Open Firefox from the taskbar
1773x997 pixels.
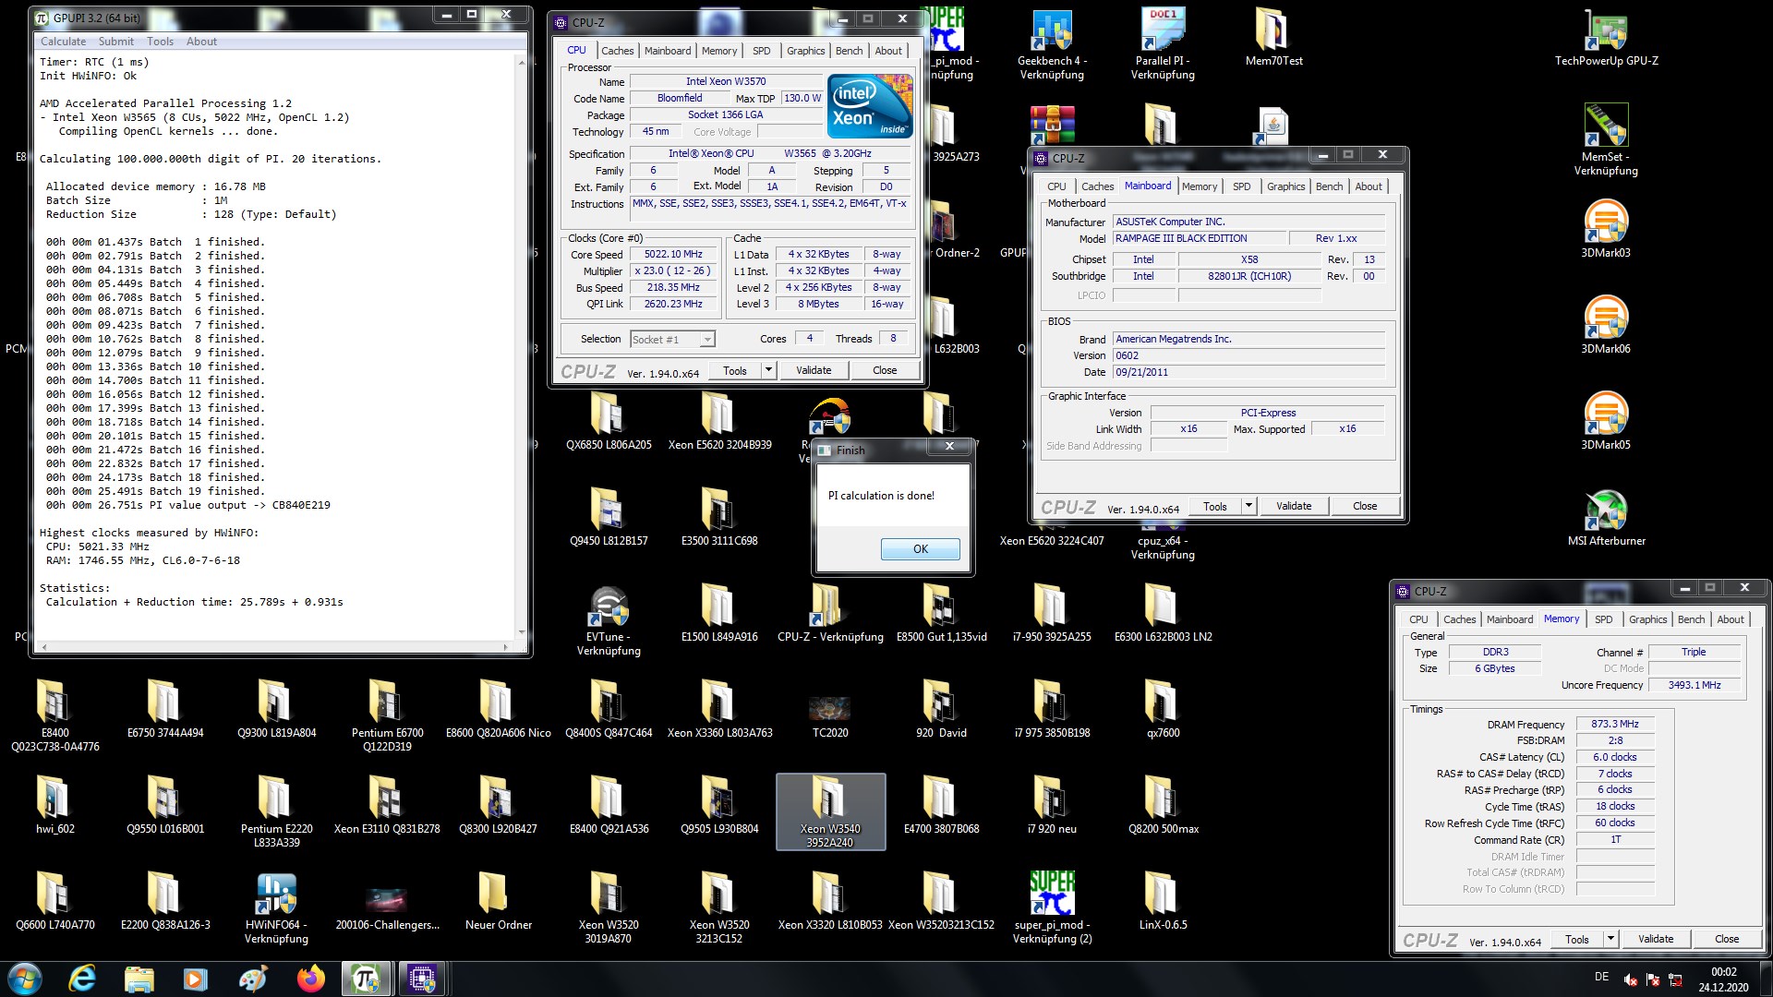[x=310, y=979]
